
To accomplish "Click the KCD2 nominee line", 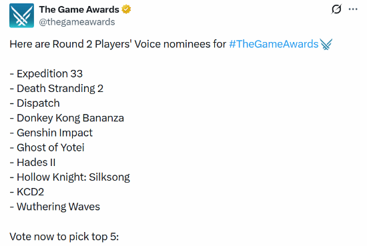I will pyautogui.click(x=27, y=192).
